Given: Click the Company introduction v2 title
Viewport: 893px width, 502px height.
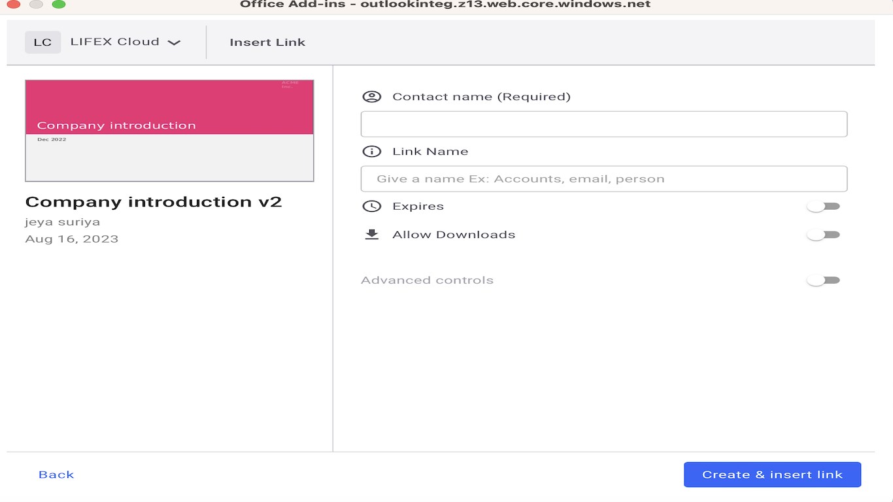Looking at the screenshot, I should click(x=154, y=202).
